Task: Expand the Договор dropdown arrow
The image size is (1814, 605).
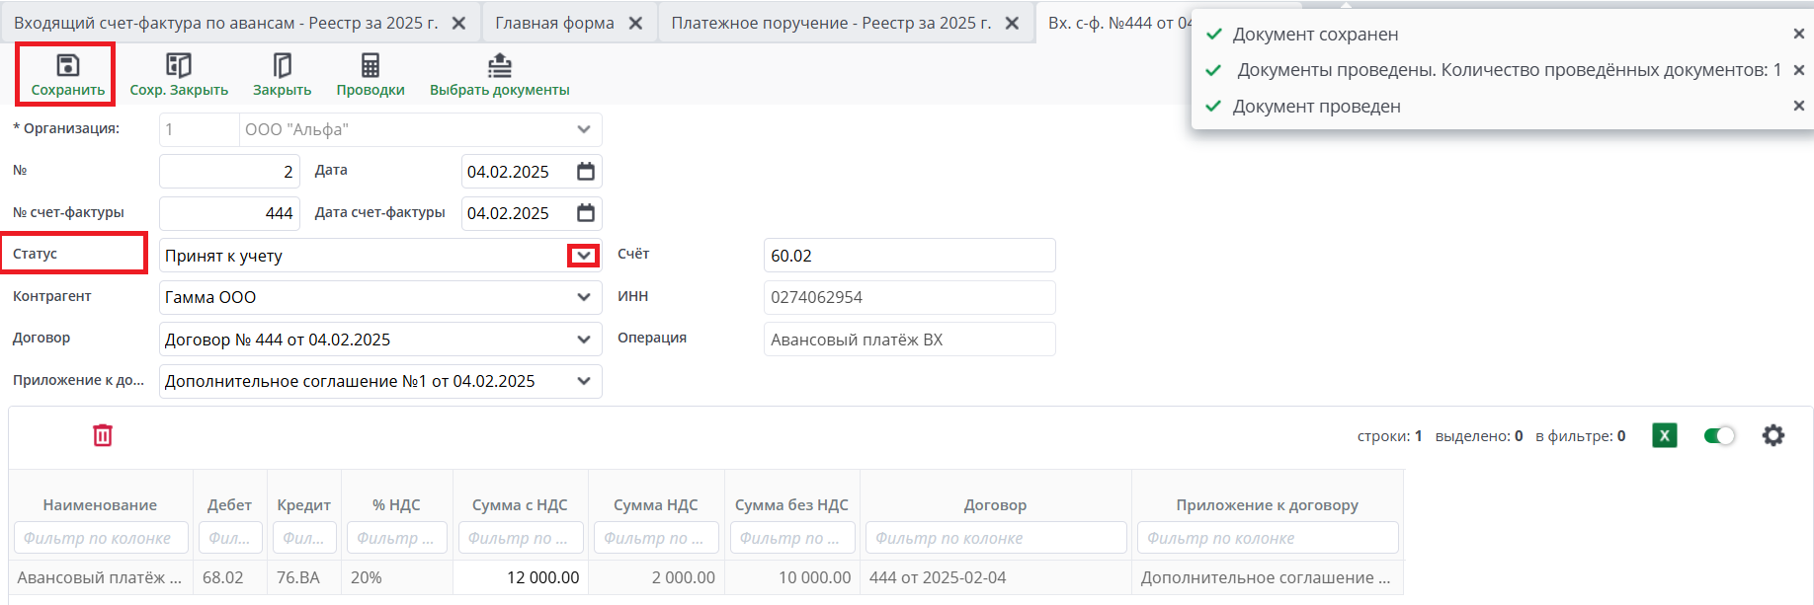Action: 584,340
